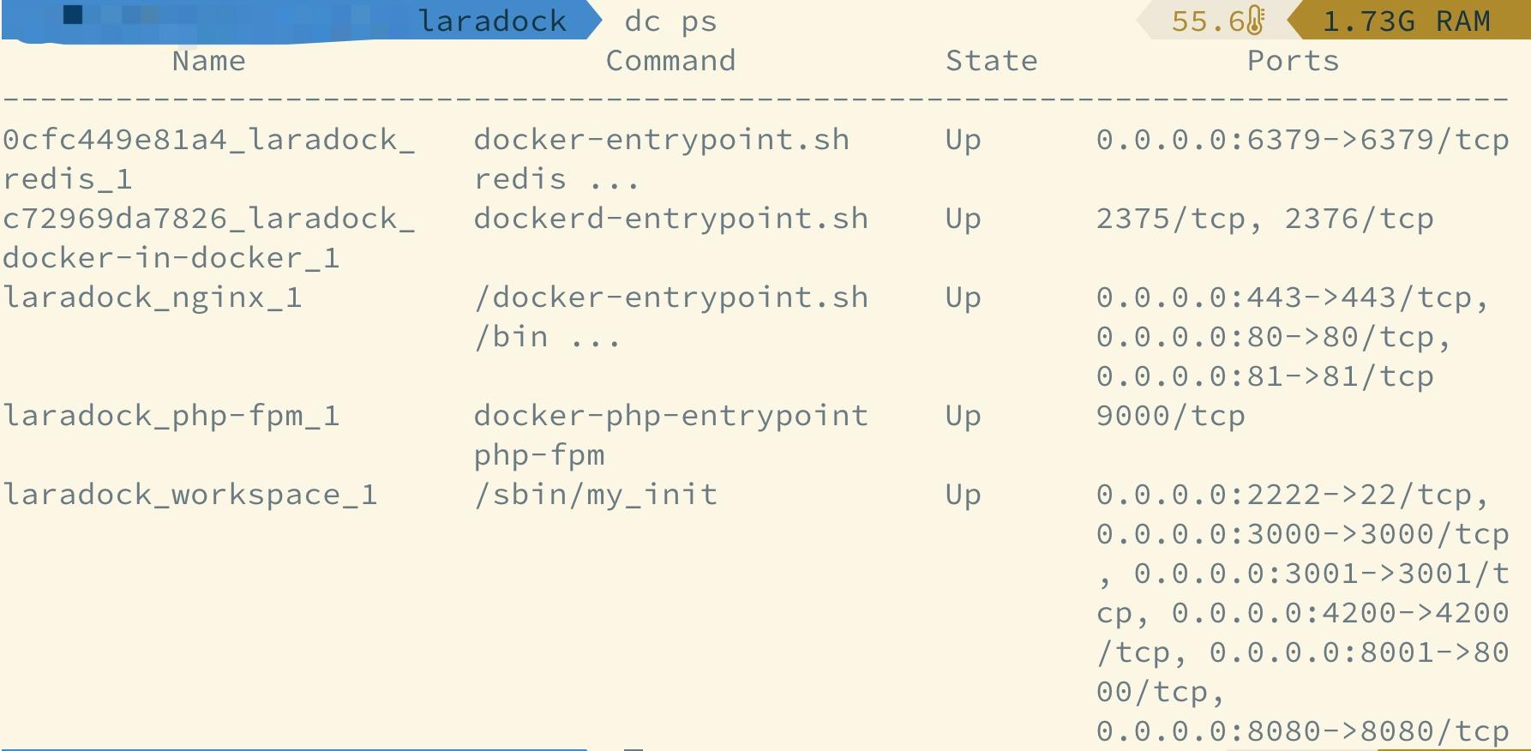Image resolution: width=1531 pixels, height=751 pixels.
Task: Click the Up state of the nginx container
Action: 963,297
